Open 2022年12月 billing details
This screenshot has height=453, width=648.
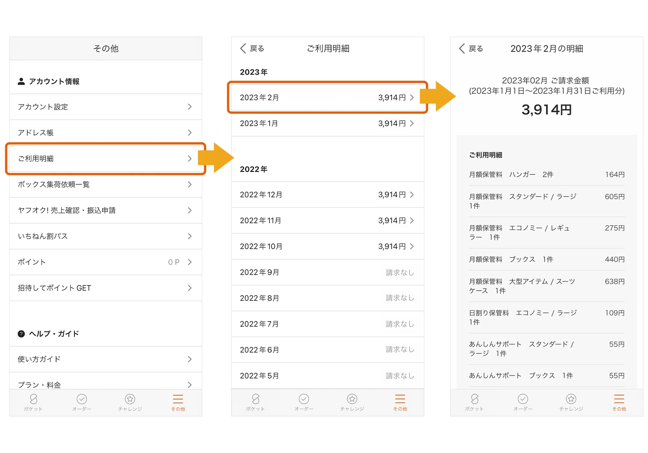328,194
